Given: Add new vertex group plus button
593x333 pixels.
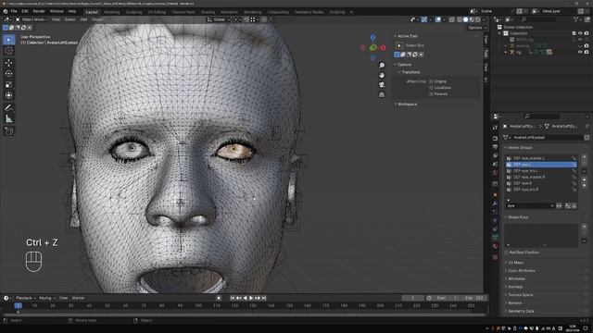Looking at the screenshot, I should coord(584,157).
